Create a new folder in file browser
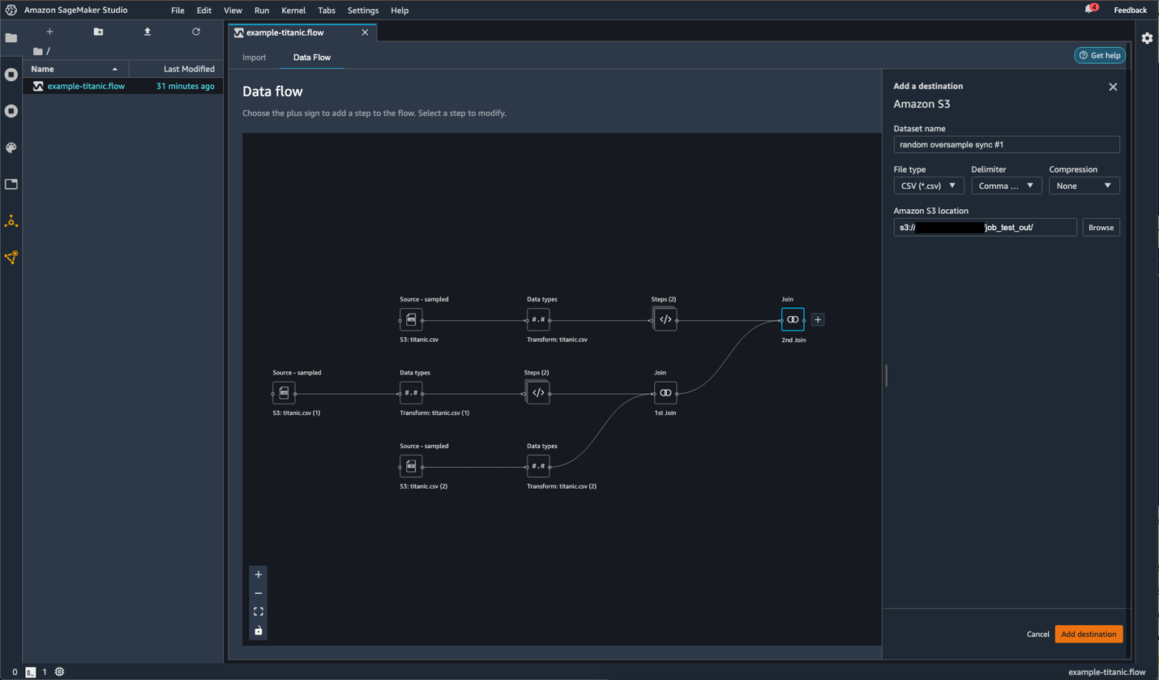This screenshot has height=680, width=1159. 98,32
